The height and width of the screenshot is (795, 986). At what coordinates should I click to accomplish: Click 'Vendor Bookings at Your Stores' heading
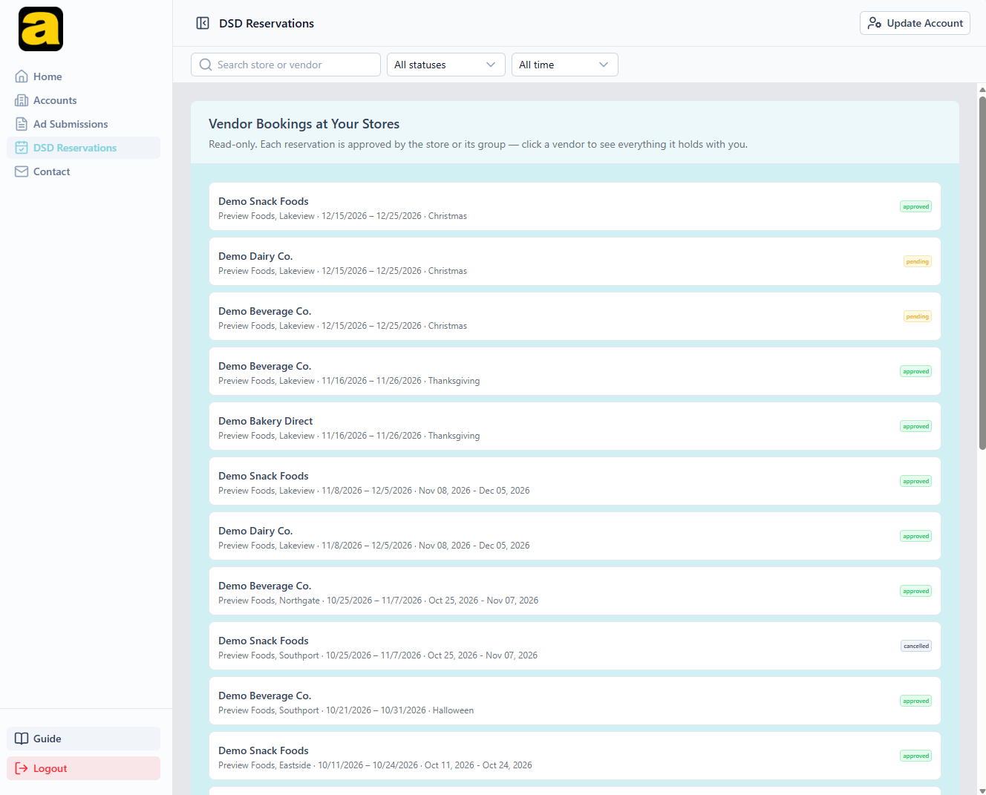pos(304,124)
